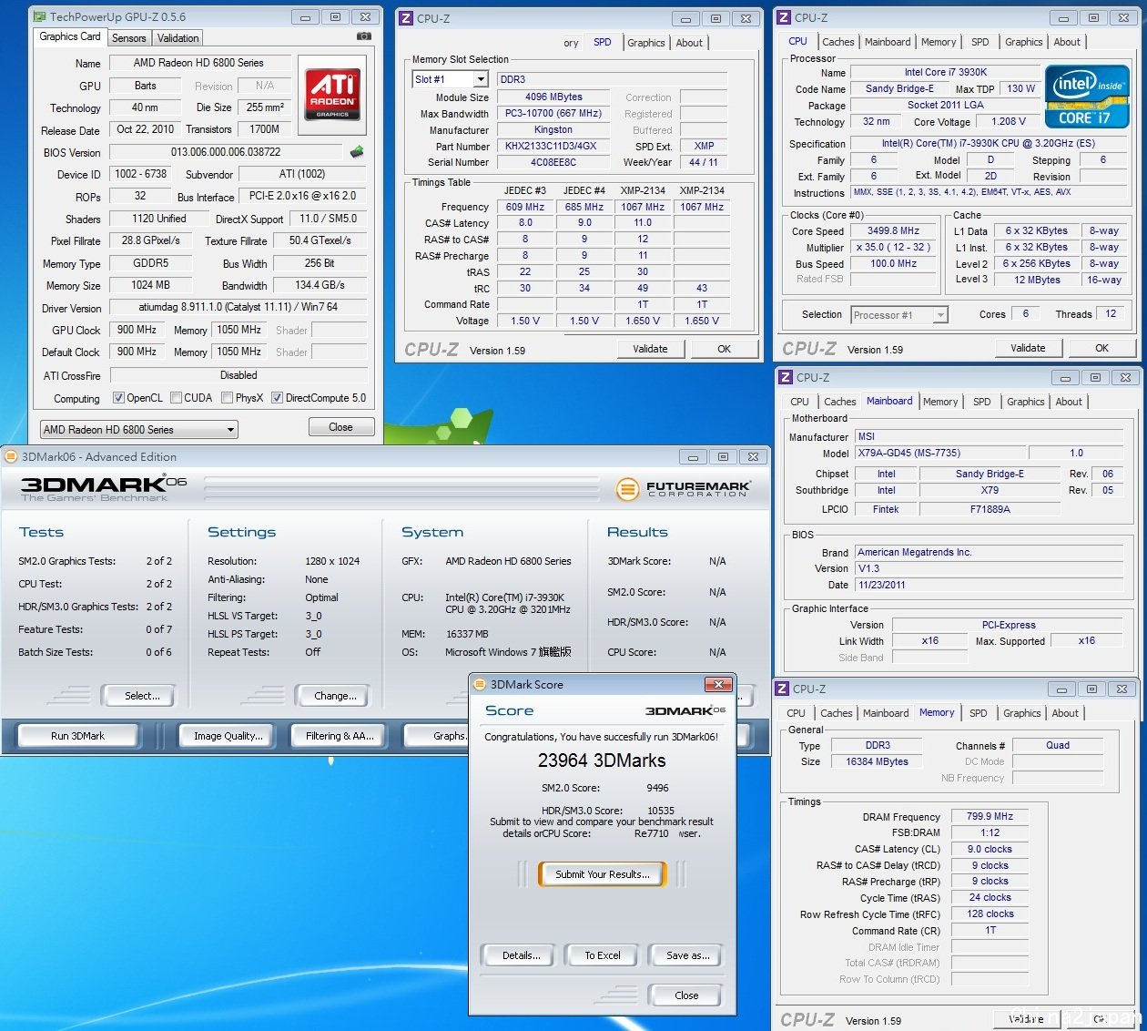Click the DRAM Frequency value 799.9 MHz
1147x1031 pixels.
pos(990,817)
